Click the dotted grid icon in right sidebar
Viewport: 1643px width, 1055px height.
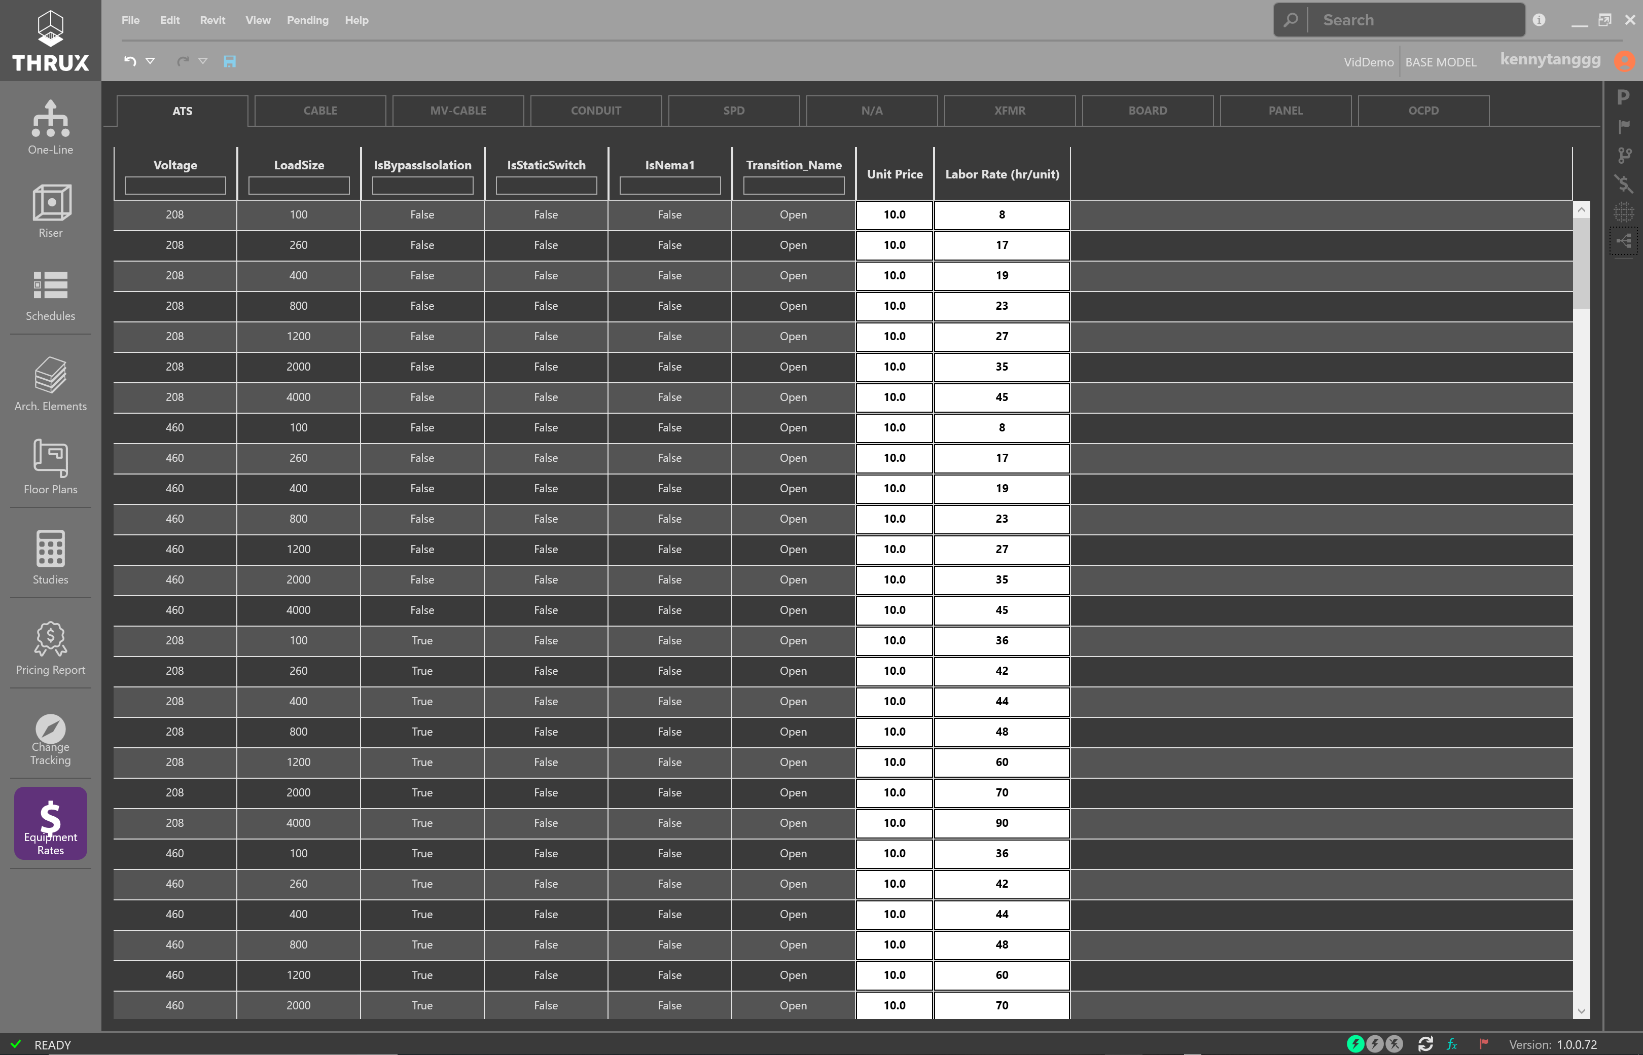pos(1623,212)
